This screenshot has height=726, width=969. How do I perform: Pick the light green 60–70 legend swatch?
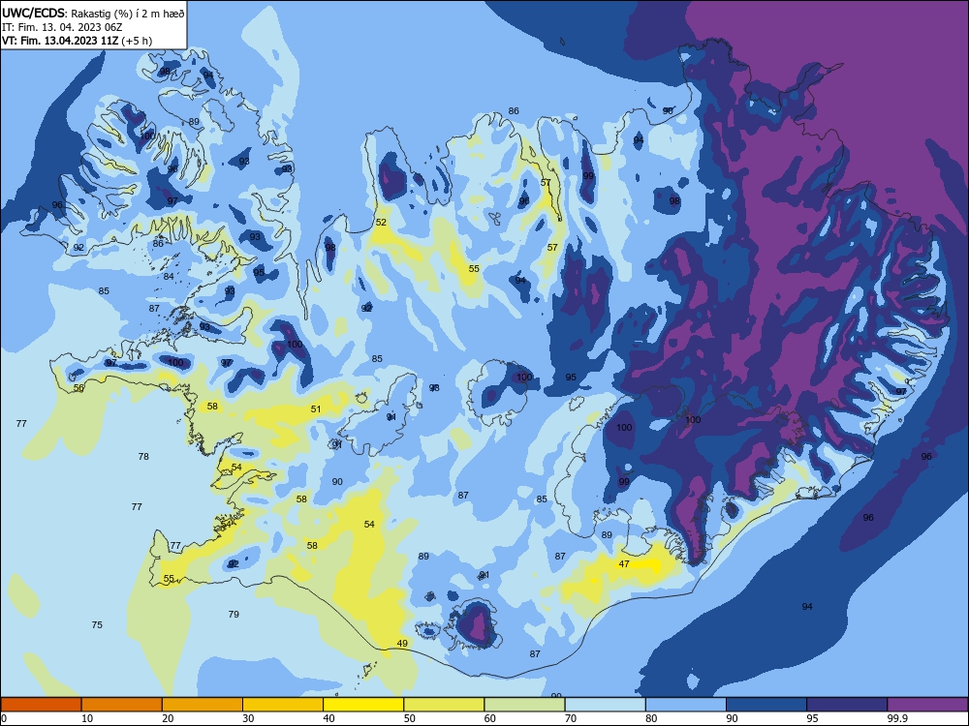[x=524, y=705]
